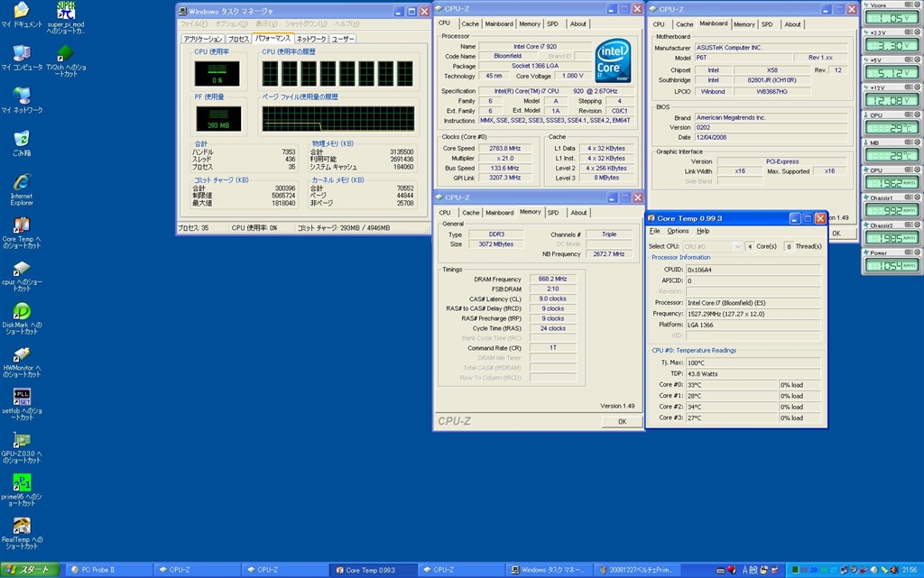Image resolution: width=924 pixels, height=578 pixels.
Task: Open settings icon of the +12V monitor panel
Action: (910, 87)
